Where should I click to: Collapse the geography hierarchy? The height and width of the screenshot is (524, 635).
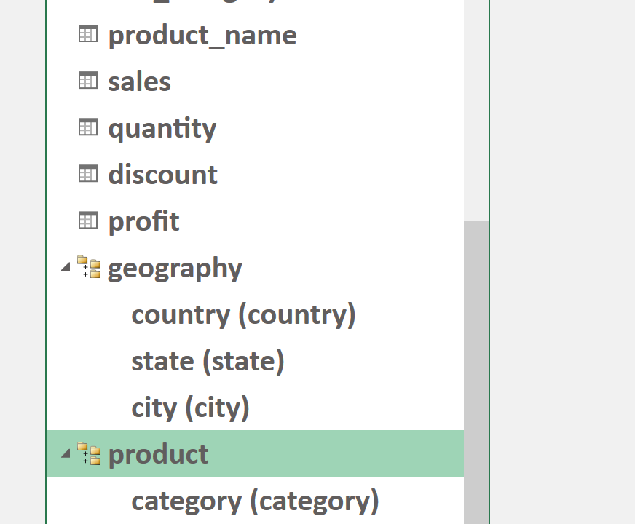(66, 267)
